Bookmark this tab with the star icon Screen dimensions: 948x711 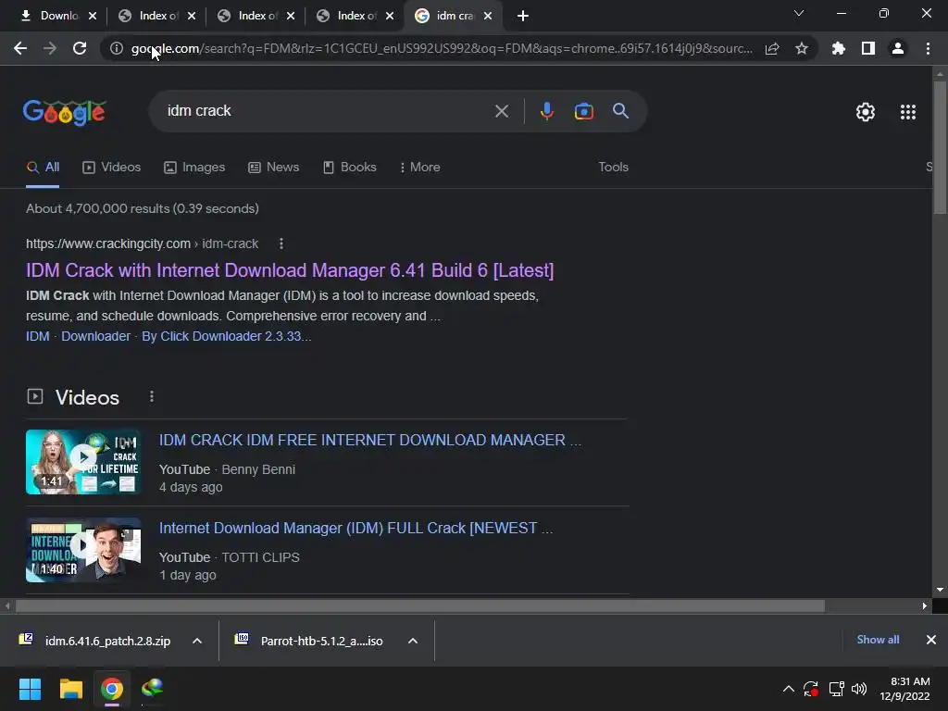802,48
